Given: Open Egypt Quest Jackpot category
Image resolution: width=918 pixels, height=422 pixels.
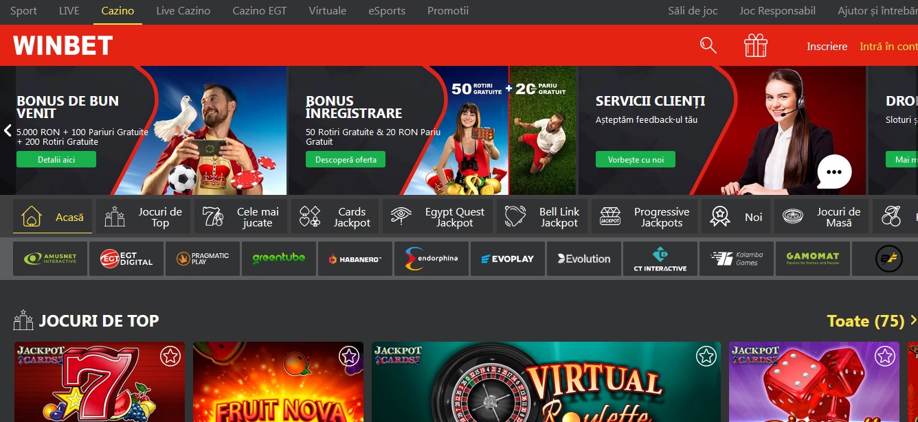Looking at the screenshot, I should [x=437, y=217].
